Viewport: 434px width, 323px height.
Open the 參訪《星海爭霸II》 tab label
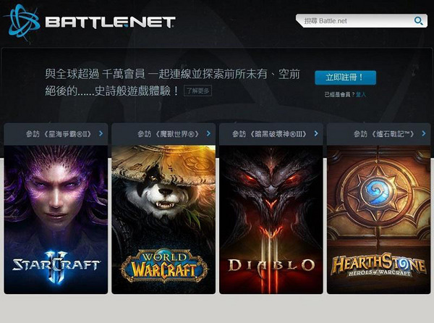(59, 134)
